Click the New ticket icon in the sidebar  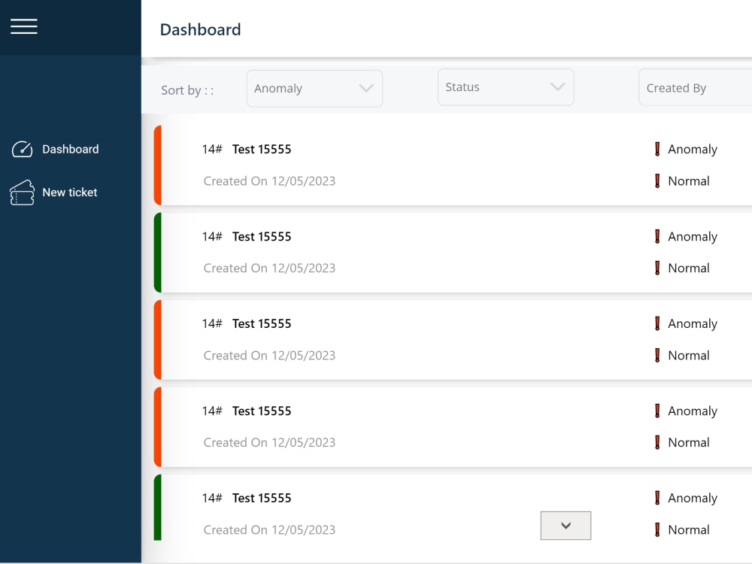(22, 193)
